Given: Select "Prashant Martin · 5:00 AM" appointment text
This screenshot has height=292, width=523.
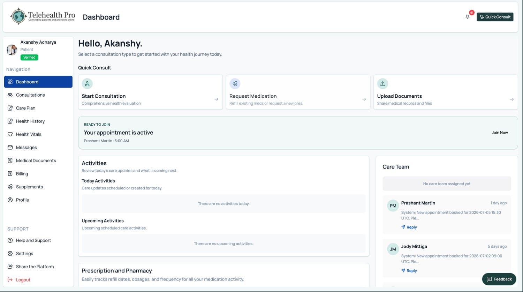Looking at the screenshot, I should point(106,141).
